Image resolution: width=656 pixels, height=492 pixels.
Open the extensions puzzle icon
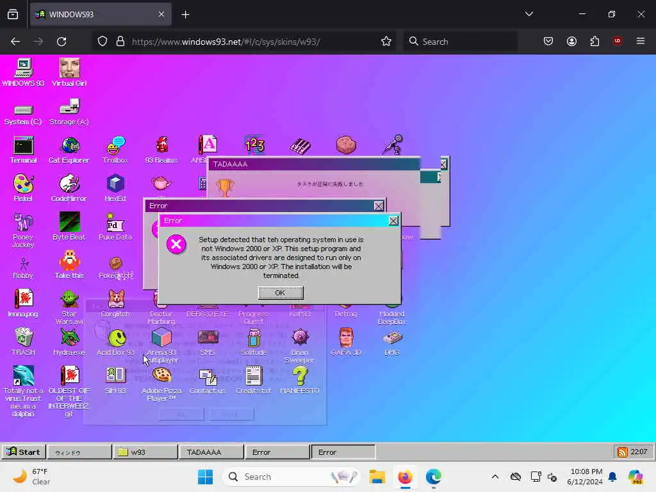pyautogui.click(x=594, y=41)
